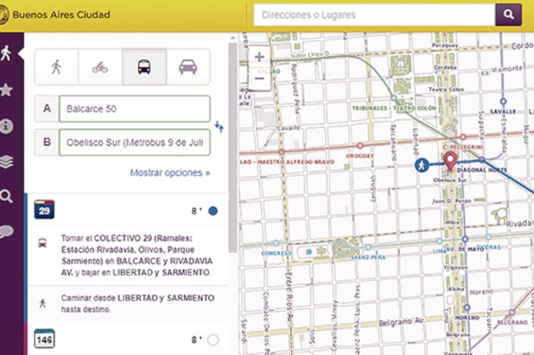Click the Tomar el COLECTIVO 29 step
Screen dimensions: 534x355
137,255
